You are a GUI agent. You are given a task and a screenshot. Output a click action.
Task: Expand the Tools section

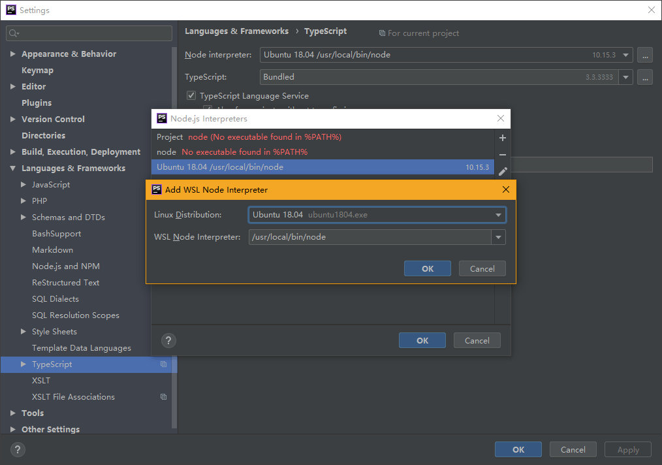12,413
